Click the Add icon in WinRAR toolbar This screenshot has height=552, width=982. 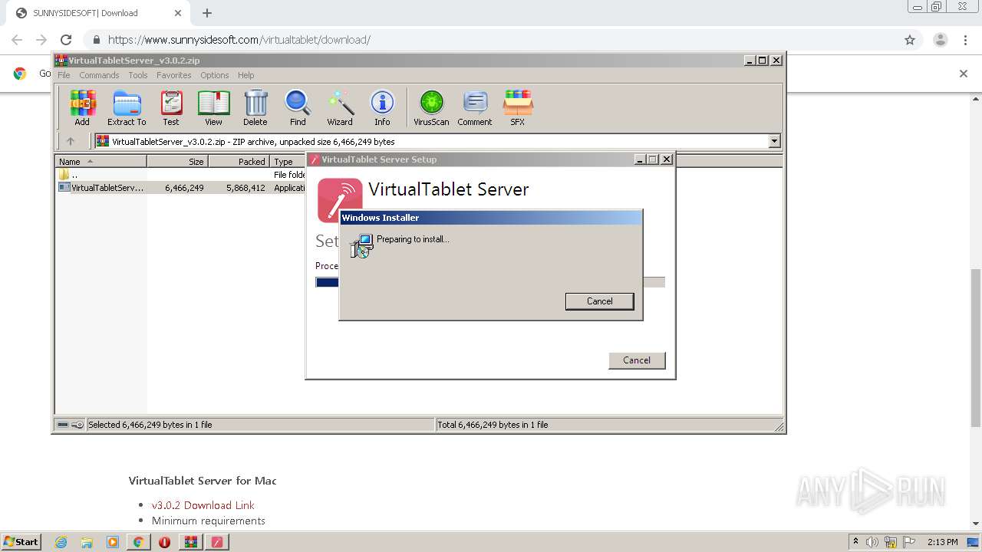[x=82, y=107]
